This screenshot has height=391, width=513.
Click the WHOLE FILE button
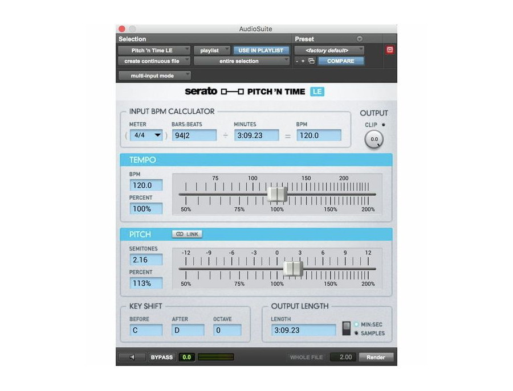[306, 357]
